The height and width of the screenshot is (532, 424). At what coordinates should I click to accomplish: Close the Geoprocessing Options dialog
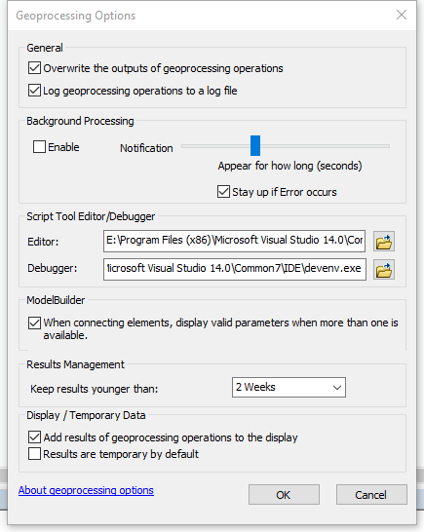pyautogui.click(x=402, y=15)
